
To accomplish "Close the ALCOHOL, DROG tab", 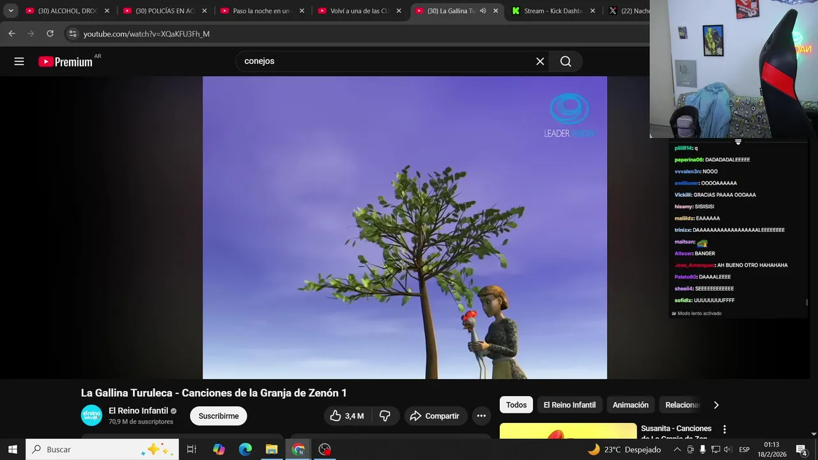I will pos(107,11).
